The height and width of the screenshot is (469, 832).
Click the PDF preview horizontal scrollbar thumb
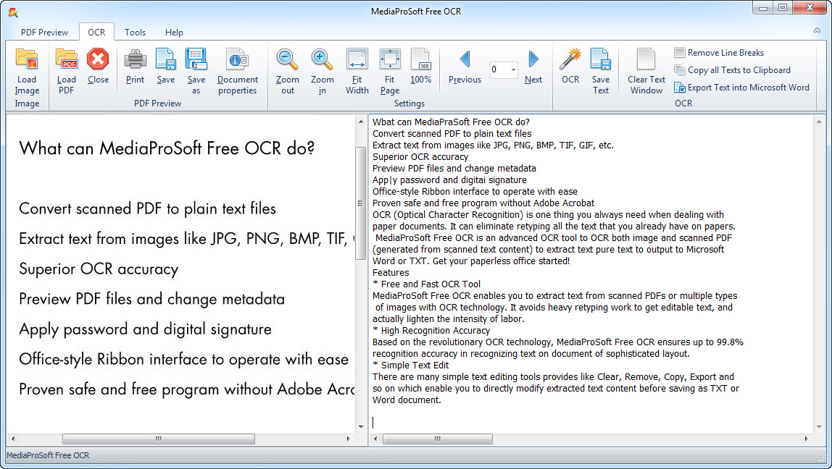tap(159, 439)
